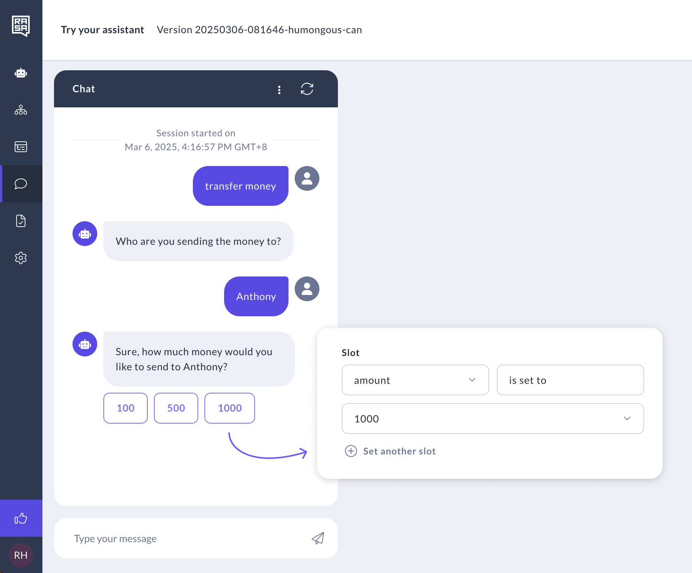Open the flows hierarchy sidebar icon
This screenshot has width=692, height=573.
tap(21, 110)
